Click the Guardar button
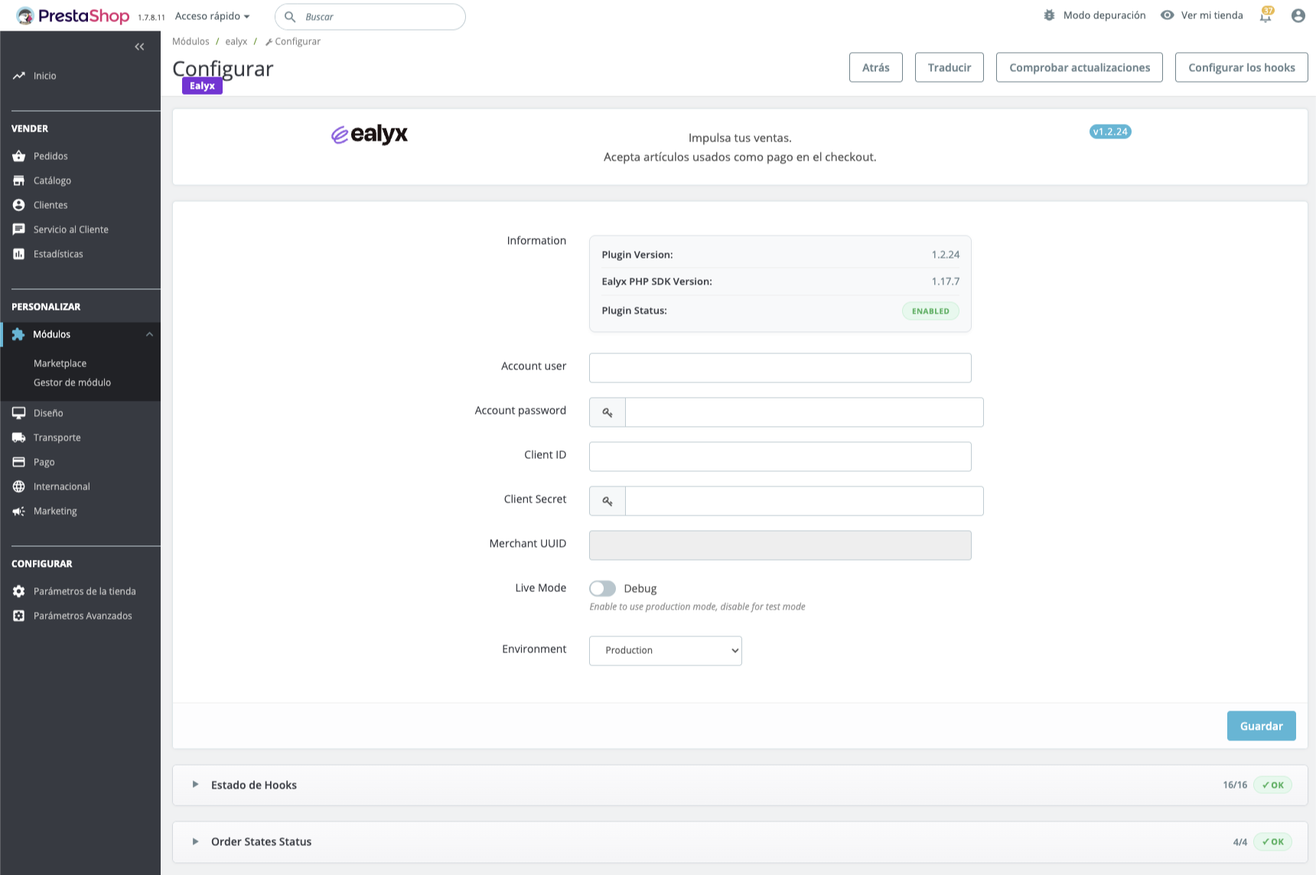 pyautogui.click(x=1261, y=726)
